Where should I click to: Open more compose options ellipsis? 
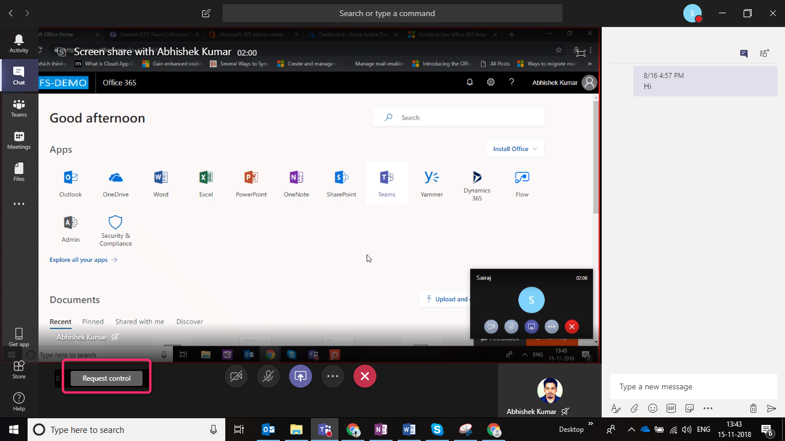[708, 408]
